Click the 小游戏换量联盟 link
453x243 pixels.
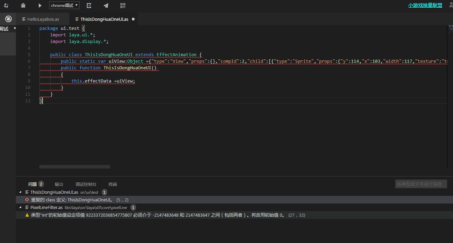pos(425,5)
